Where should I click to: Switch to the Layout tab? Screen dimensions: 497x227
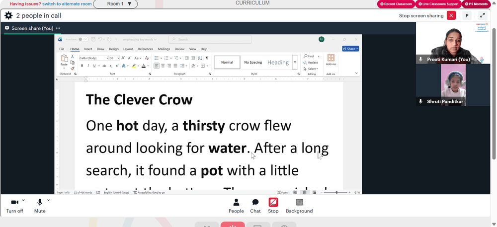click(128, 49)
